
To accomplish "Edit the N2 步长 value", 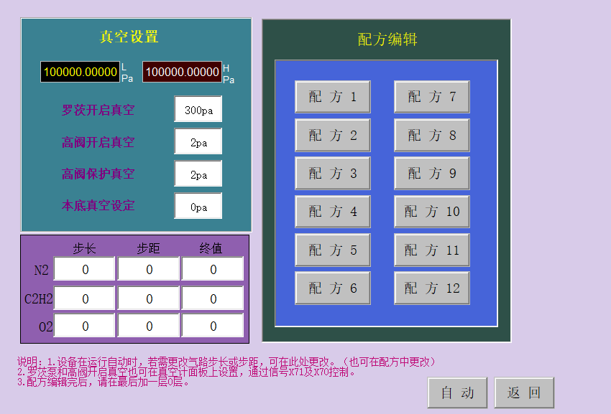I will 85,270.
